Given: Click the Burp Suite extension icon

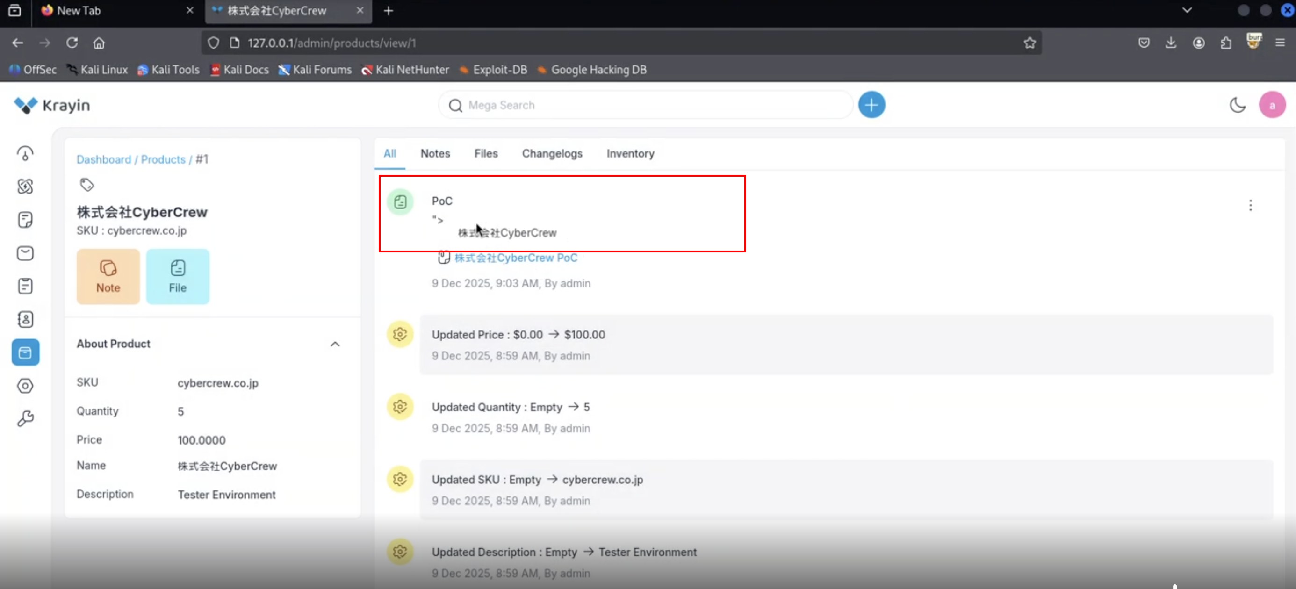Looking at the screenshot, I should pos(1254,41).
